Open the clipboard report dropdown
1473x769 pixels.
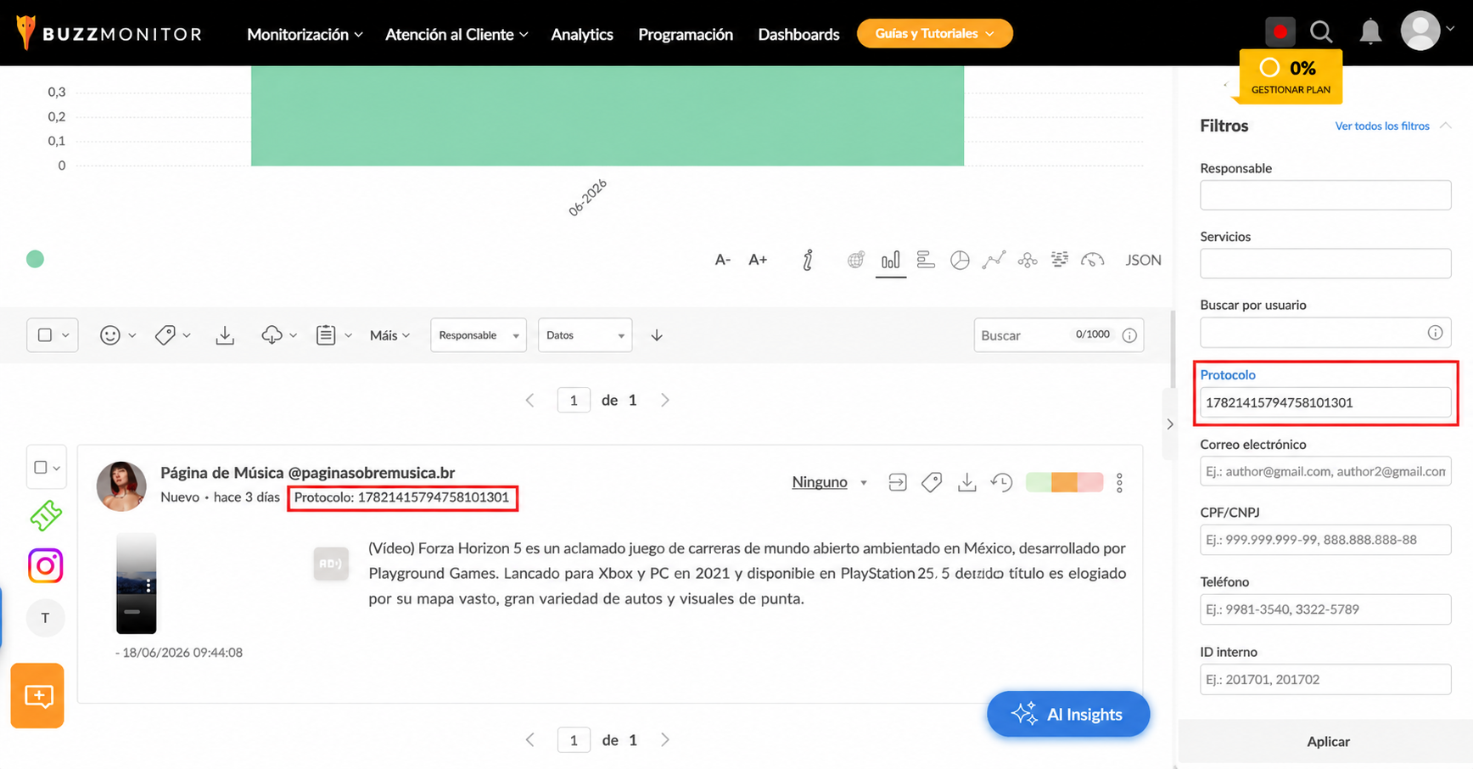point(333,335)
